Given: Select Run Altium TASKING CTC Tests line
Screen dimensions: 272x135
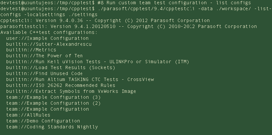Looking at the screenshot, I should pos(80,79).
